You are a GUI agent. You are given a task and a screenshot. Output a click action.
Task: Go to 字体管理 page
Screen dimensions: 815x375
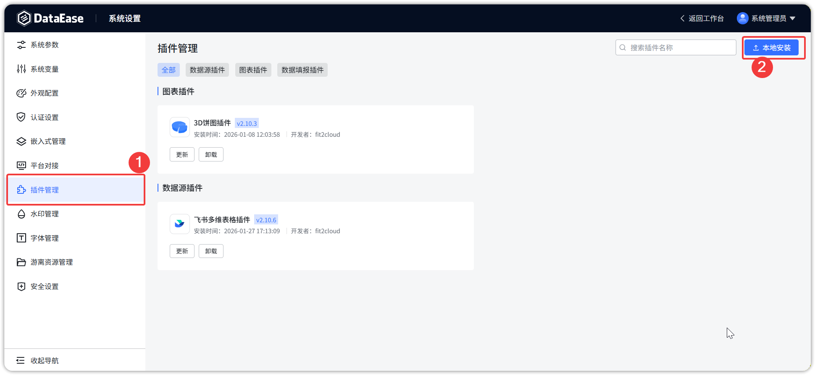pos(76,238)
